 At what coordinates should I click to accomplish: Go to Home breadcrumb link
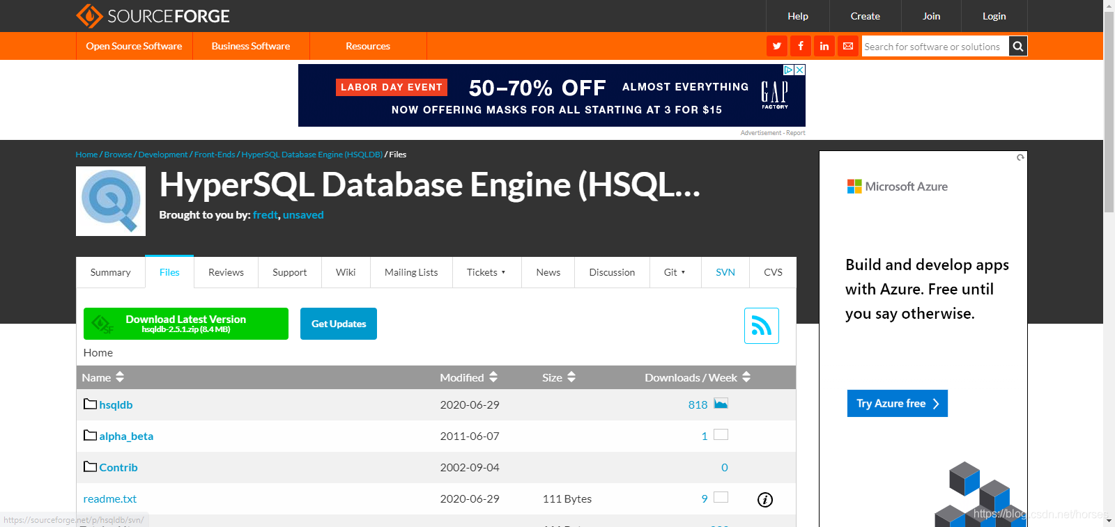pyautogui.click(x=86, y=155)
